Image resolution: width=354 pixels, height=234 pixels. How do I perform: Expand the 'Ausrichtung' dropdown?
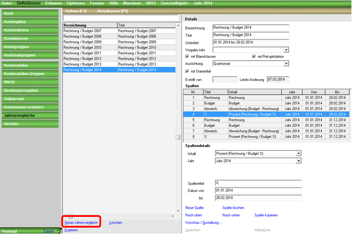tap(286, 63)
